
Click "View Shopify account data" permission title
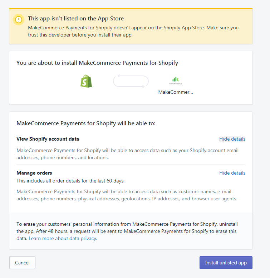coord(48,139)
